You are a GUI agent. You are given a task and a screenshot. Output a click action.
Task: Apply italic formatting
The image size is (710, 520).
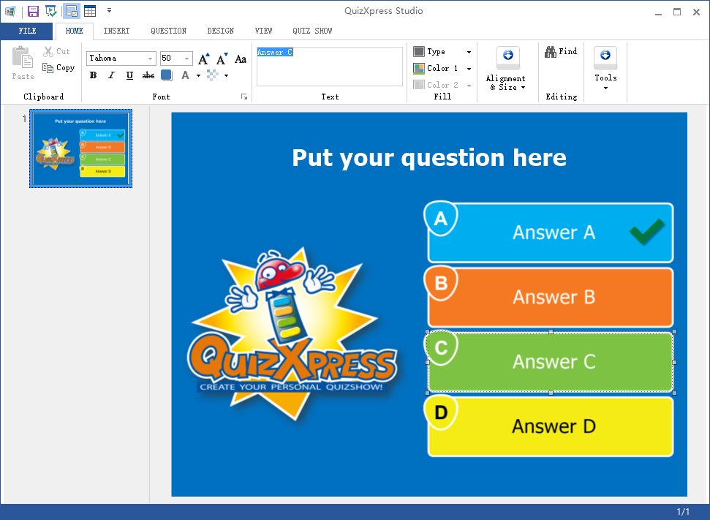pyautogui.click(x=110, y=75)
